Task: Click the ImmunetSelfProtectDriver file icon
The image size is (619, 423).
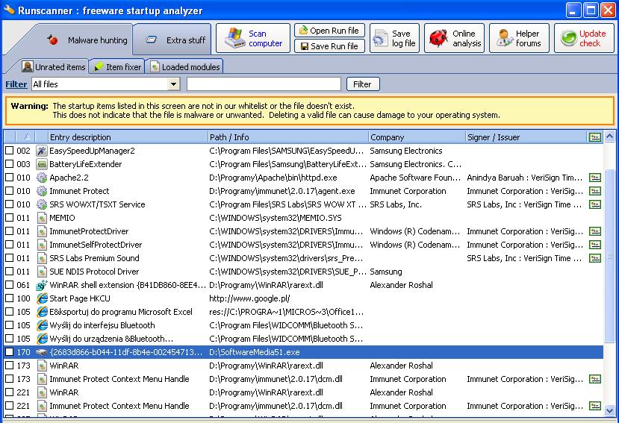Action: click(x=42, y=245)
